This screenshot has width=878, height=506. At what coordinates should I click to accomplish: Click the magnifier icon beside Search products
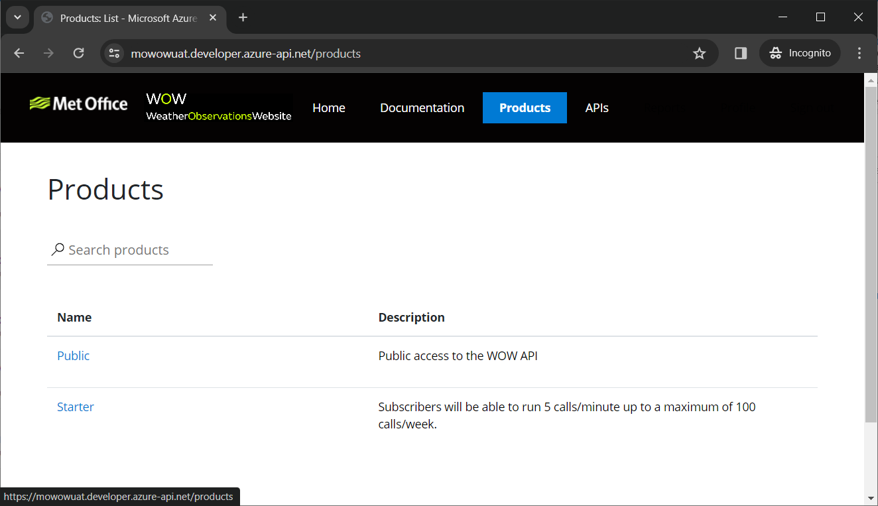(58, 249)
